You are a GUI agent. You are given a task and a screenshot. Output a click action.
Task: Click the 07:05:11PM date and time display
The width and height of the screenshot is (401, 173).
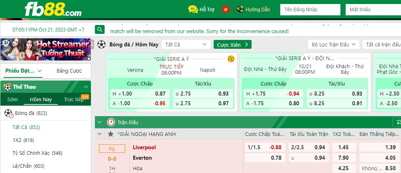48,30
